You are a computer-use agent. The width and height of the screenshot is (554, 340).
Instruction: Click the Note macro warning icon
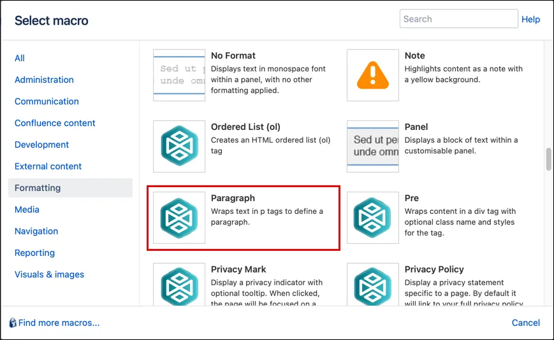(373, 75)
